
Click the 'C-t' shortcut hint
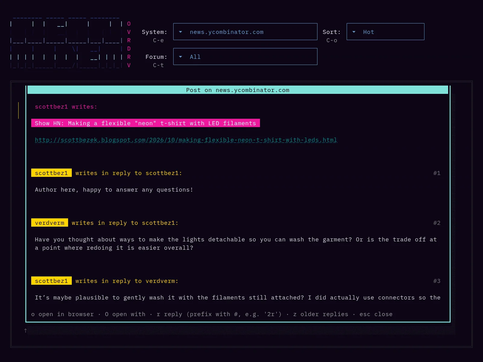point(158,65)
